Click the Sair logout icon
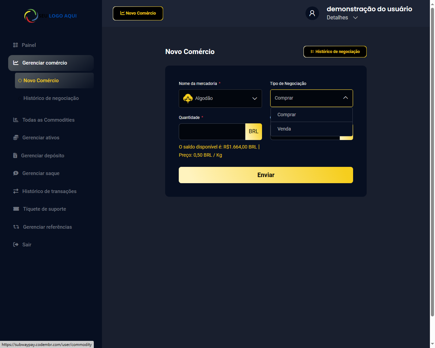435x348 pixels. 16,245
